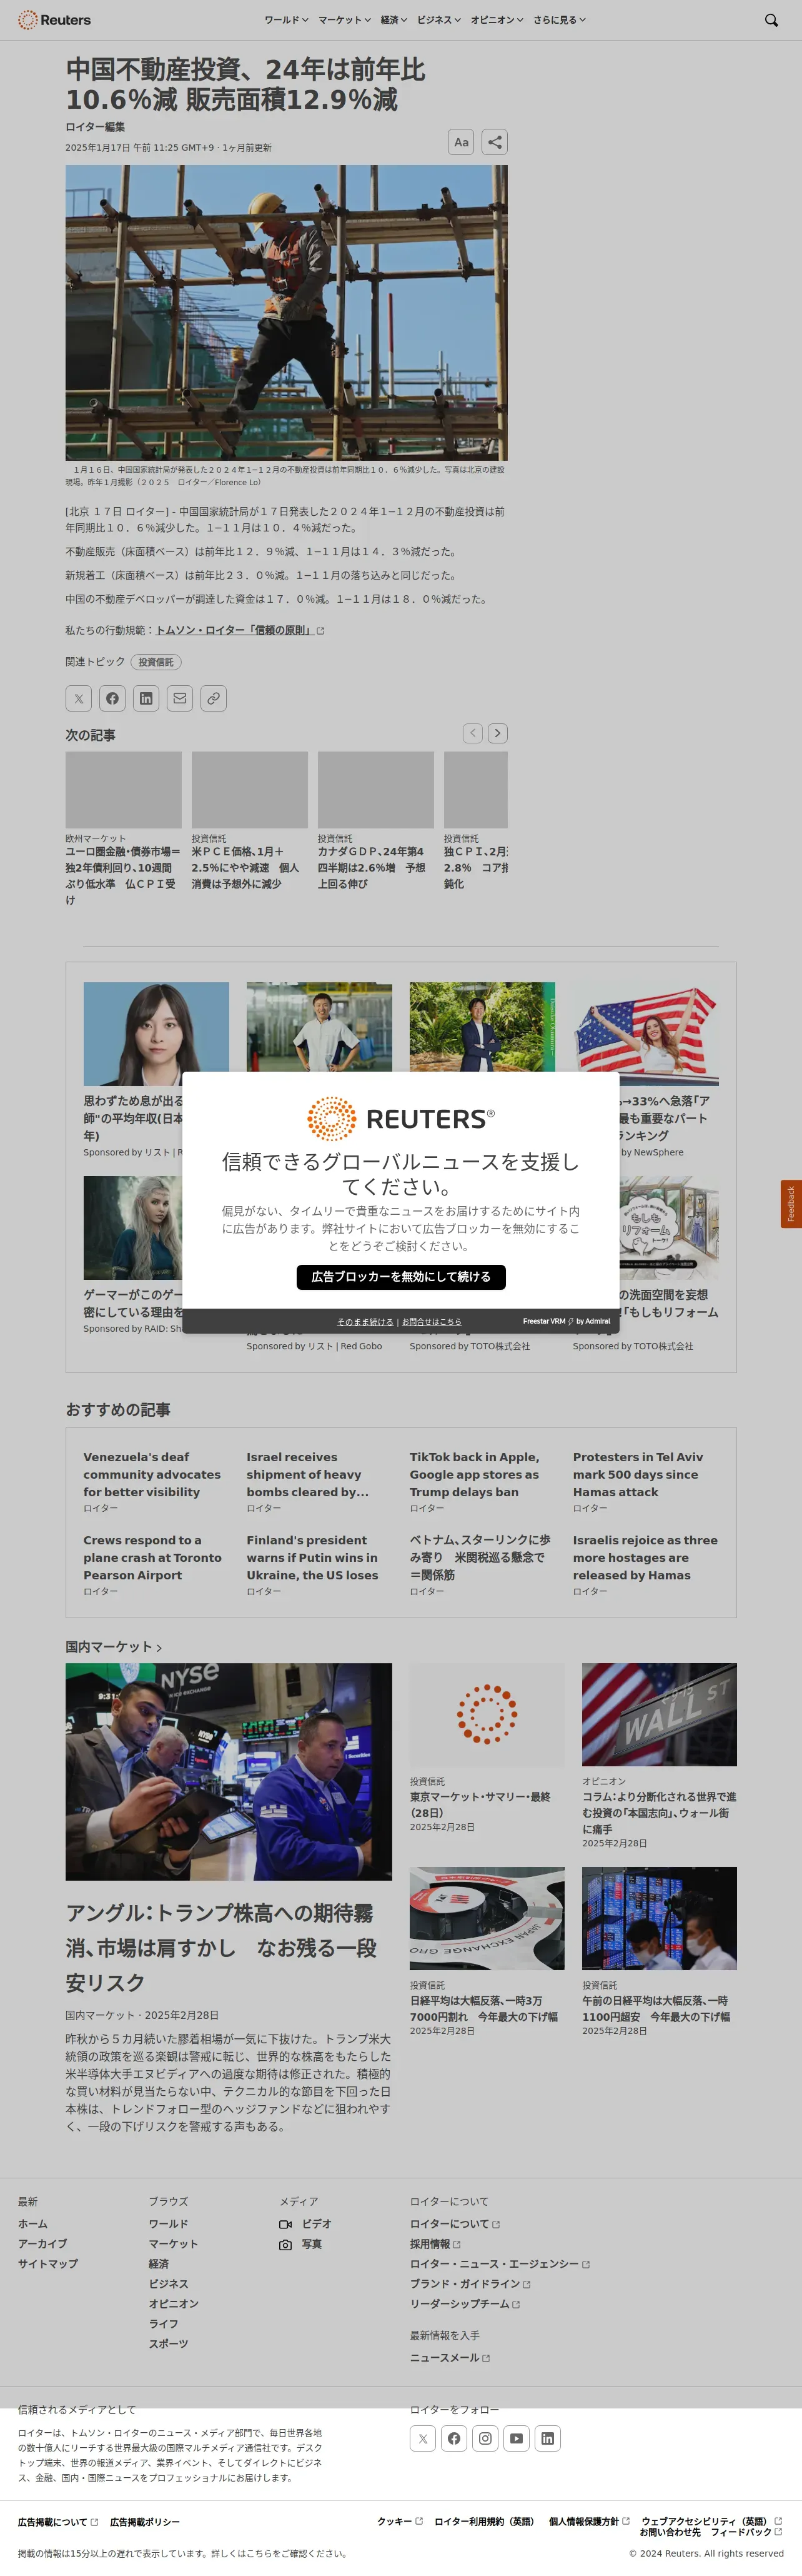
Task: Open footer ホーム link
Action: tap(33, 2223)
